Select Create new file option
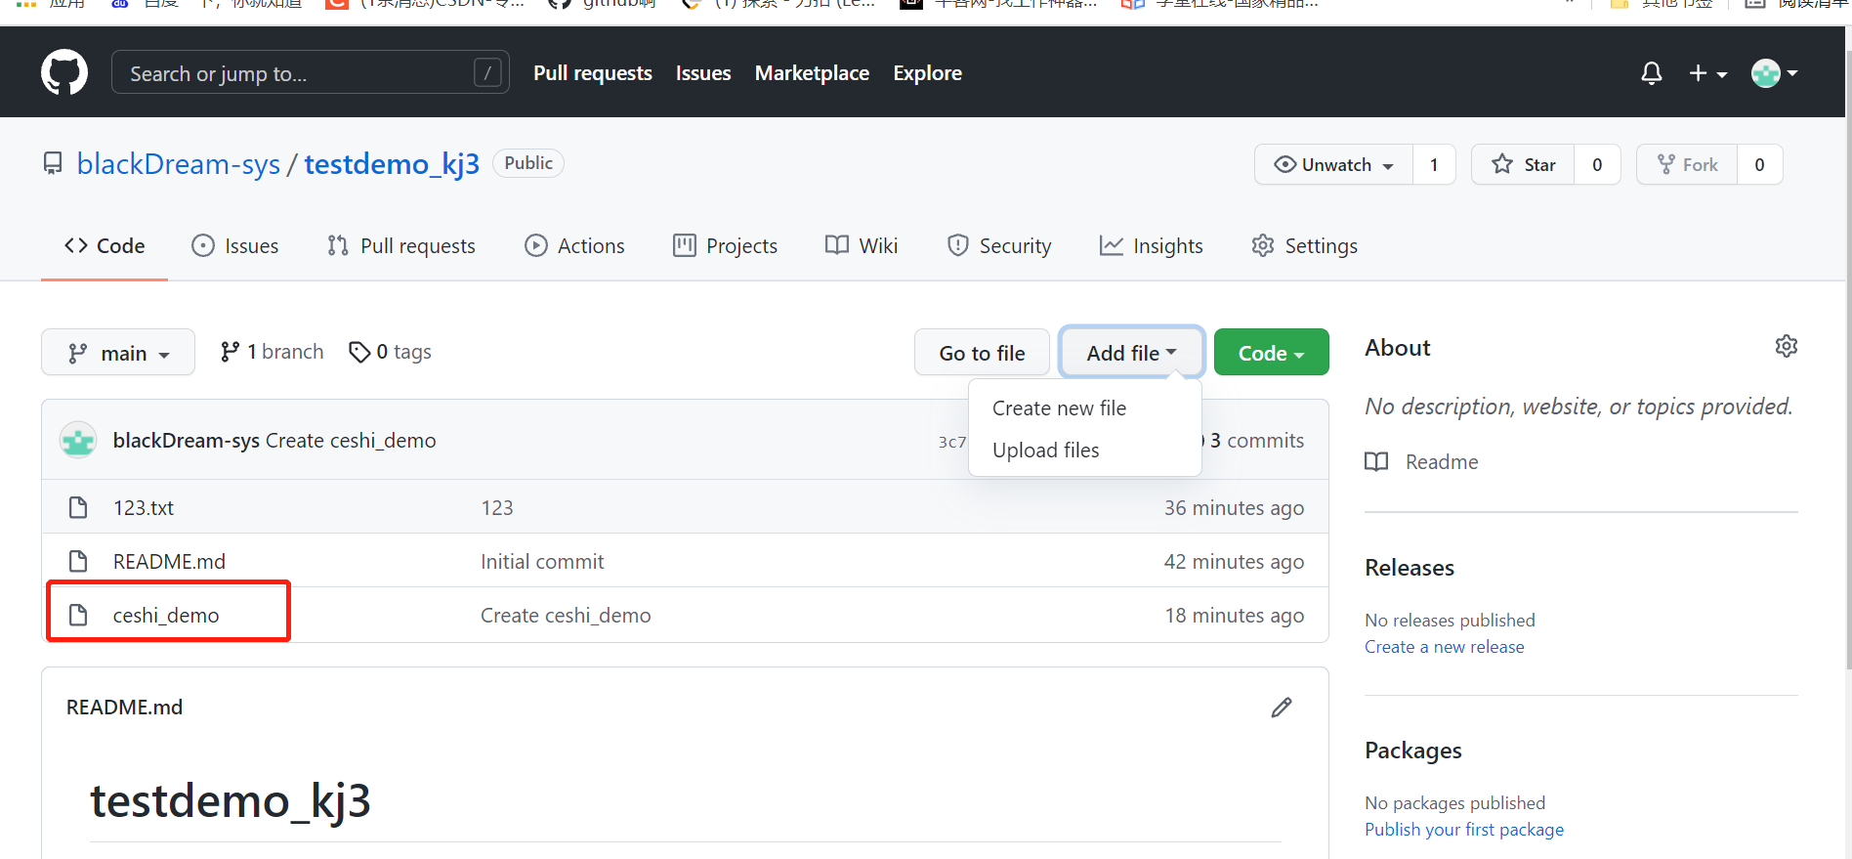The height and width of the screenshot is (859, 1852). tap(1084, 408)
